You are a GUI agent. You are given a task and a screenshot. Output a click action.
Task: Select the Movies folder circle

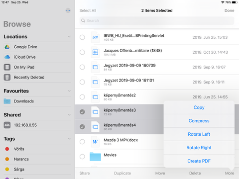click(x=82, y=157)
